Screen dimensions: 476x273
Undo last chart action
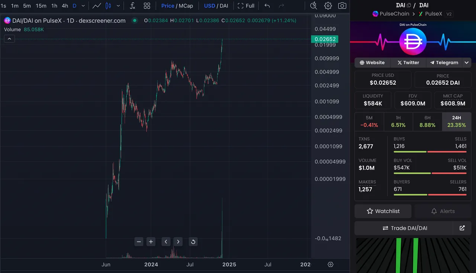(267, 6)
